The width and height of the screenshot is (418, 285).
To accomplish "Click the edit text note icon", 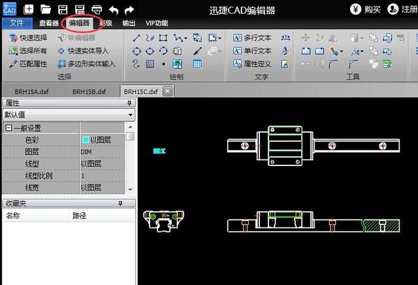I will (285, 64).
